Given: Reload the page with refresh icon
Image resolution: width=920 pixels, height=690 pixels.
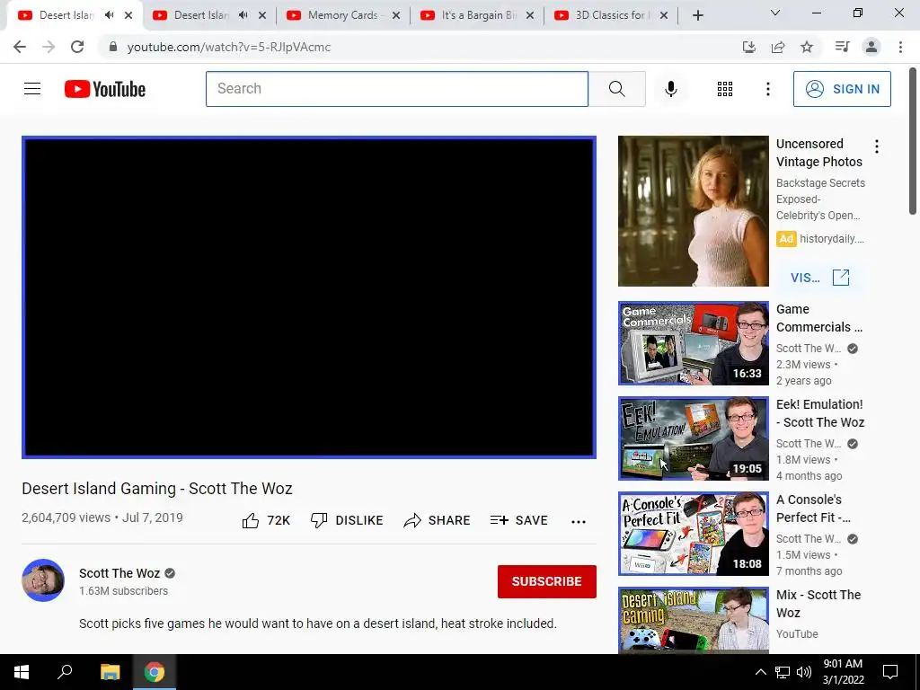Looking at the screenshot, I should click(77, 47).
